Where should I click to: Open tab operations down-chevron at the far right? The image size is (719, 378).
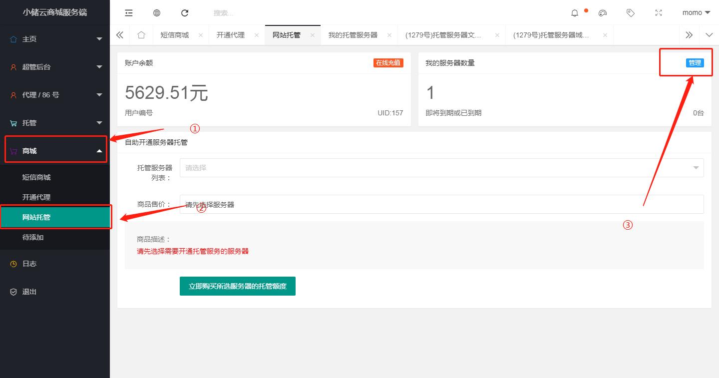pyautogui.click(x=709, y=35)
